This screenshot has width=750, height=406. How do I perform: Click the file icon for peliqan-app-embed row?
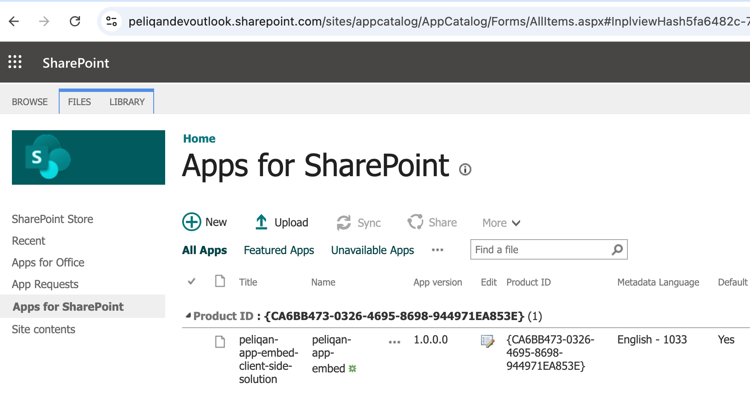click(220, 341)
